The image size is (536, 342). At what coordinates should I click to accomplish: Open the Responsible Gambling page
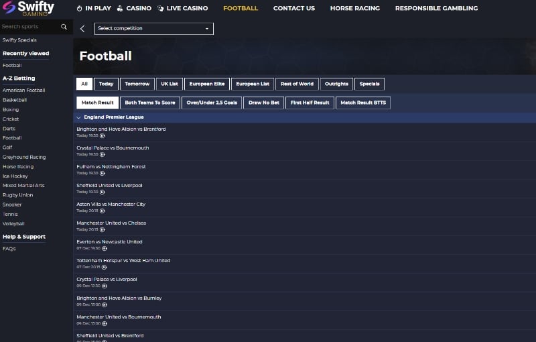437,8
